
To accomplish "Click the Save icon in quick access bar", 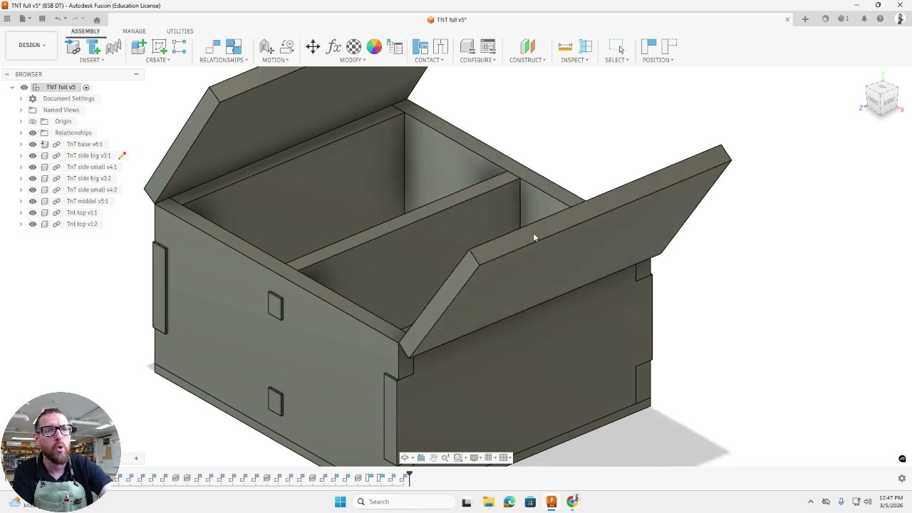I will tap(42, 19).
